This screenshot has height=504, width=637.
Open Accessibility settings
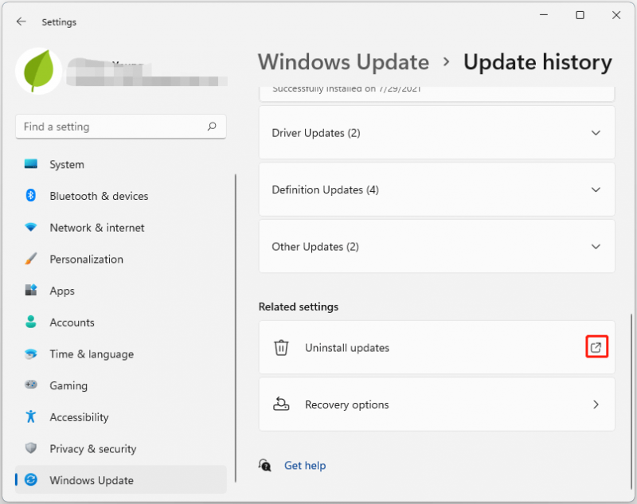(121, 417)
